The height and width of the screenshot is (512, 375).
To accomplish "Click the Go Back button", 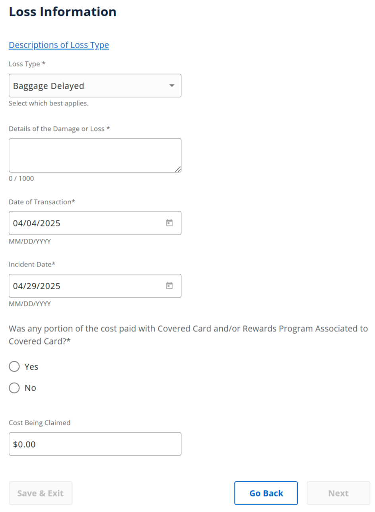I will pyautogui.click(x=266, y=493).
